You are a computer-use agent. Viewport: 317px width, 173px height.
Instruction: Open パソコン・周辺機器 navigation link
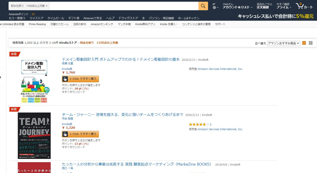click(x=161, y=18)
